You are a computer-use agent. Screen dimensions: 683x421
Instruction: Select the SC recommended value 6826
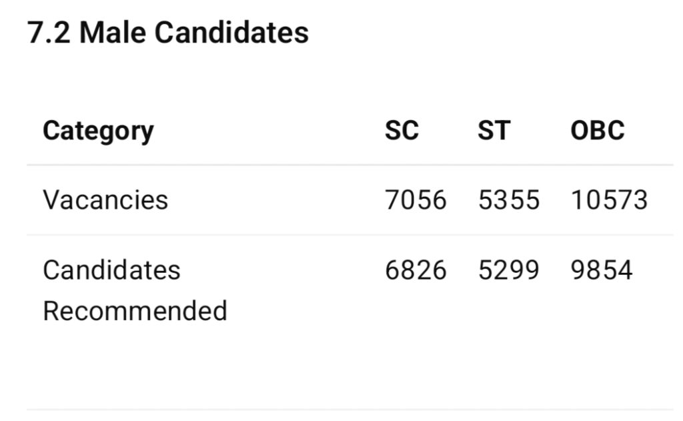[416, 270]
